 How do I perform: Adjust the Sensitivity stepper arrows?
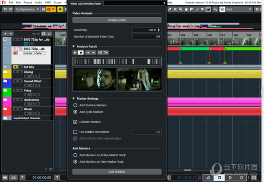[x=158, y=30]
